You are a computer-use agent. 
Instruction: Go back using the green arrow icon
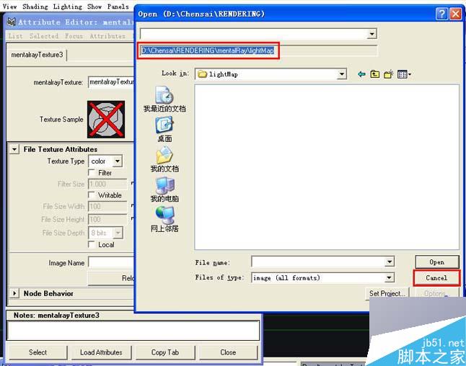[361, 74]
